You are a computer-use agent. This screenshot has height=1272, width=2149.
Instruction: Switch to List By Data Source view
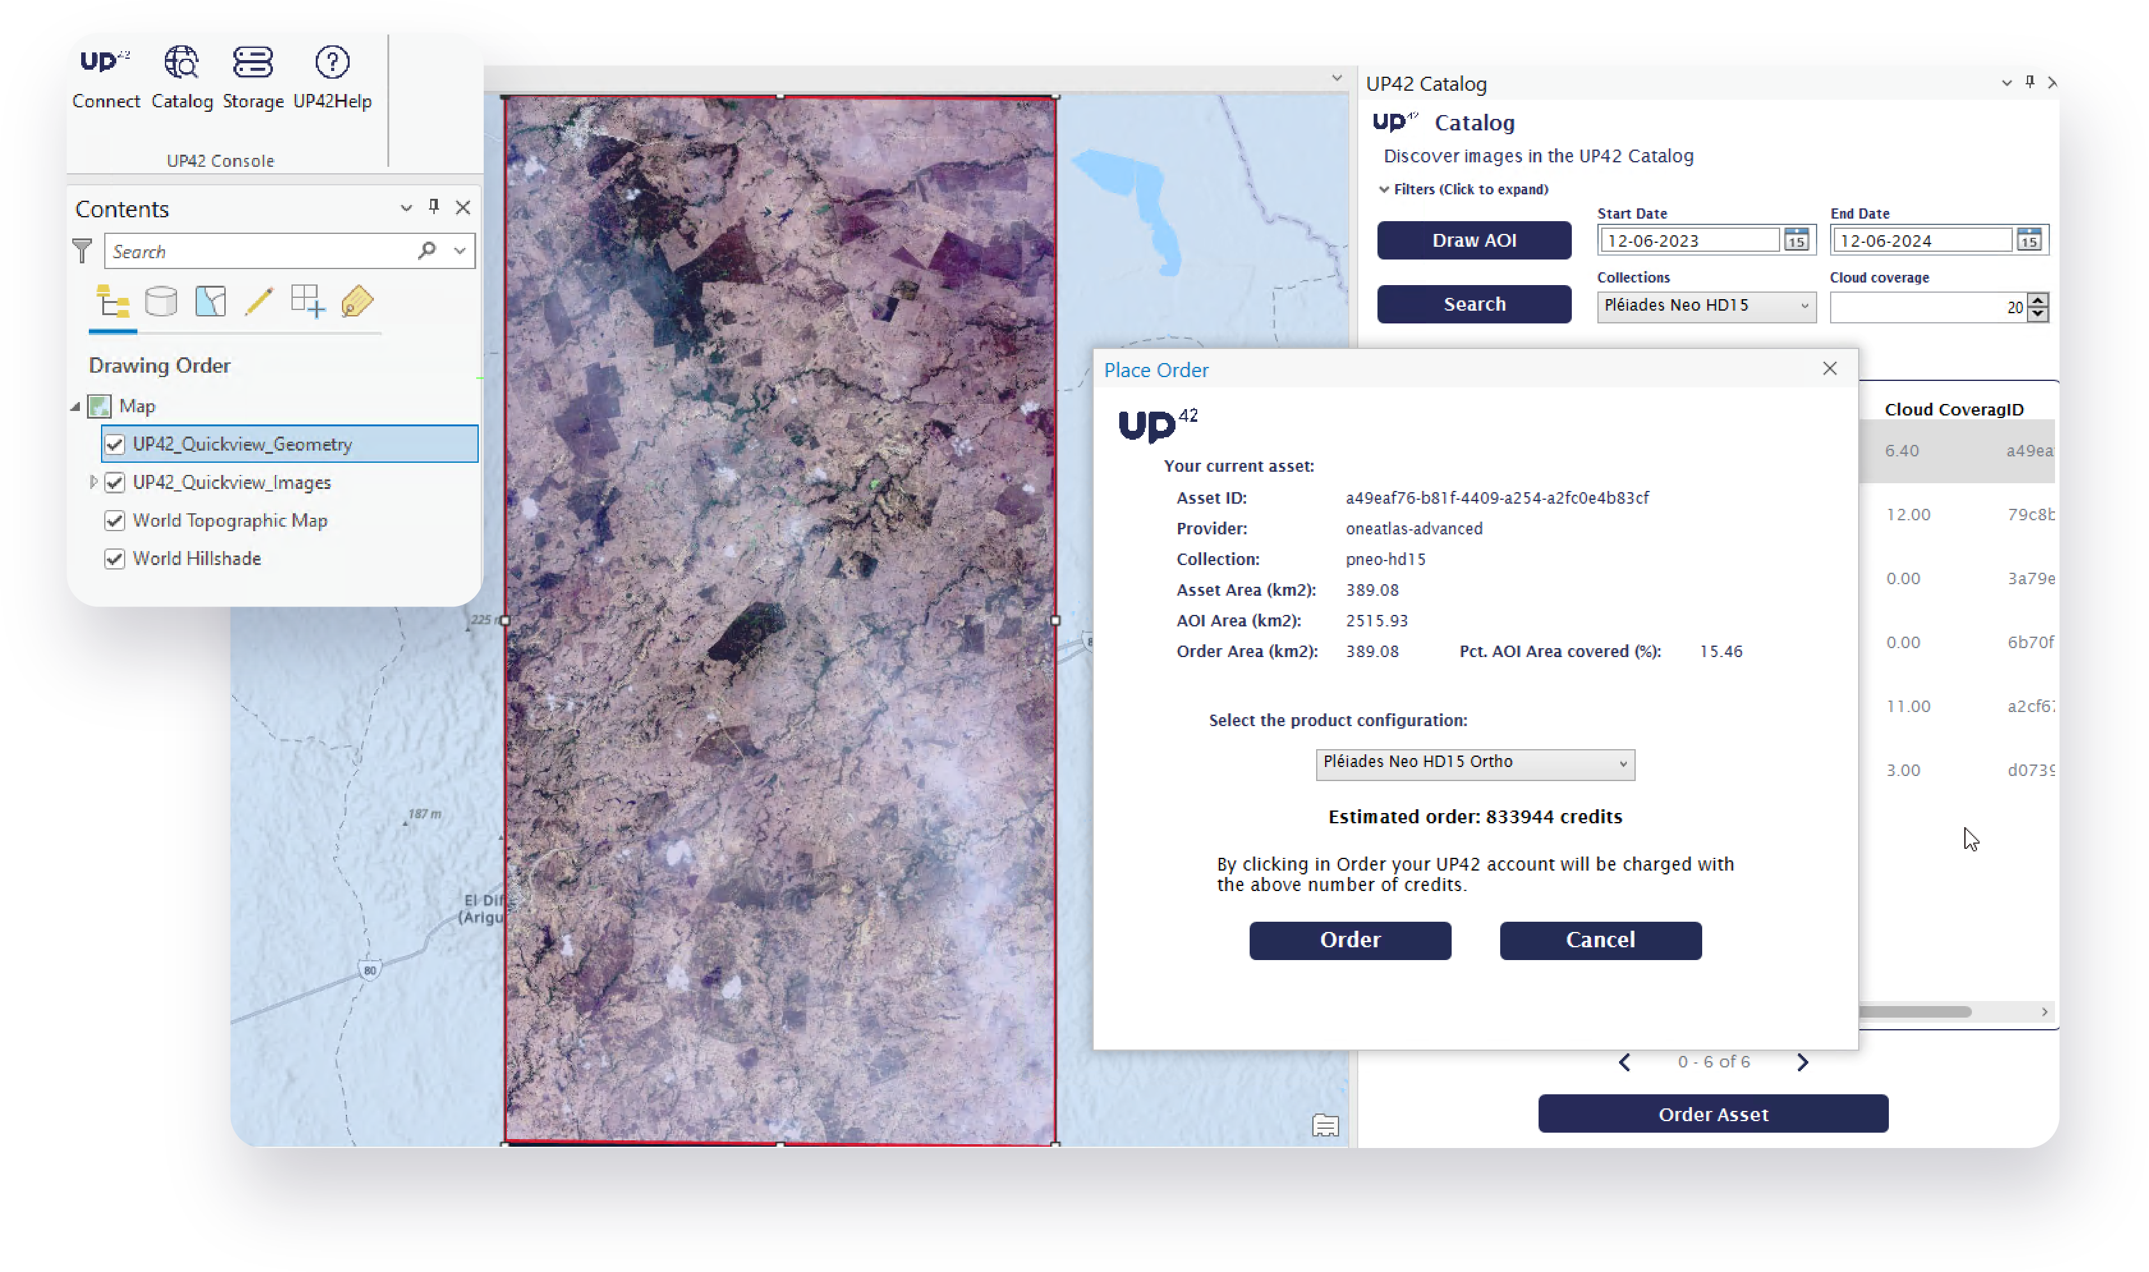click(x=161, y=302)
